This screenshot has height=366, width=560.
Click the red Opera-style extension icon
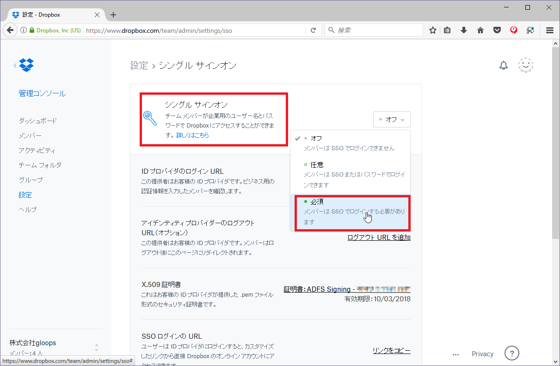[x=514, y=30]
